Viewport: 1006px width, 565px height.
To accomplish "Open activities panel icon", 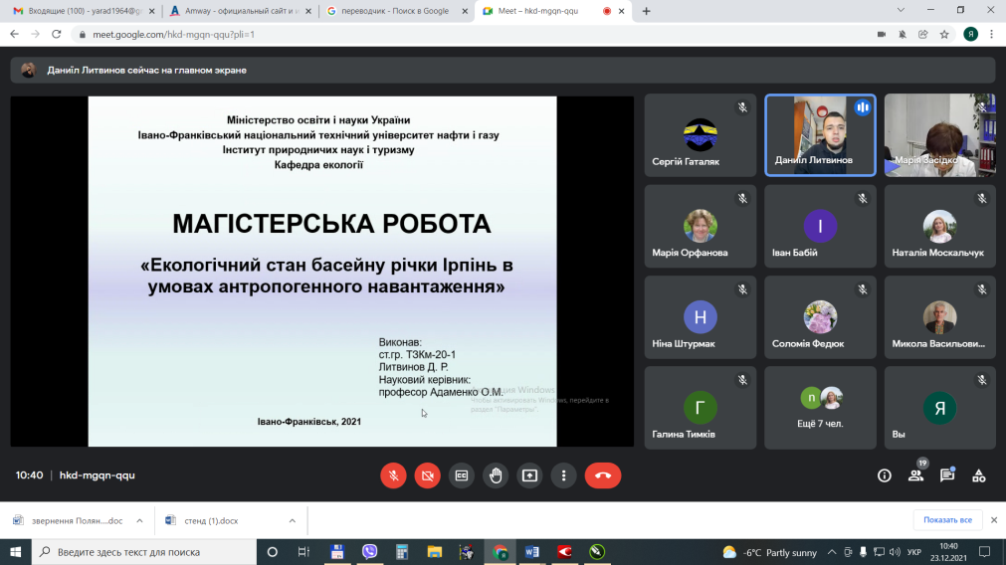I will (978, 475).
